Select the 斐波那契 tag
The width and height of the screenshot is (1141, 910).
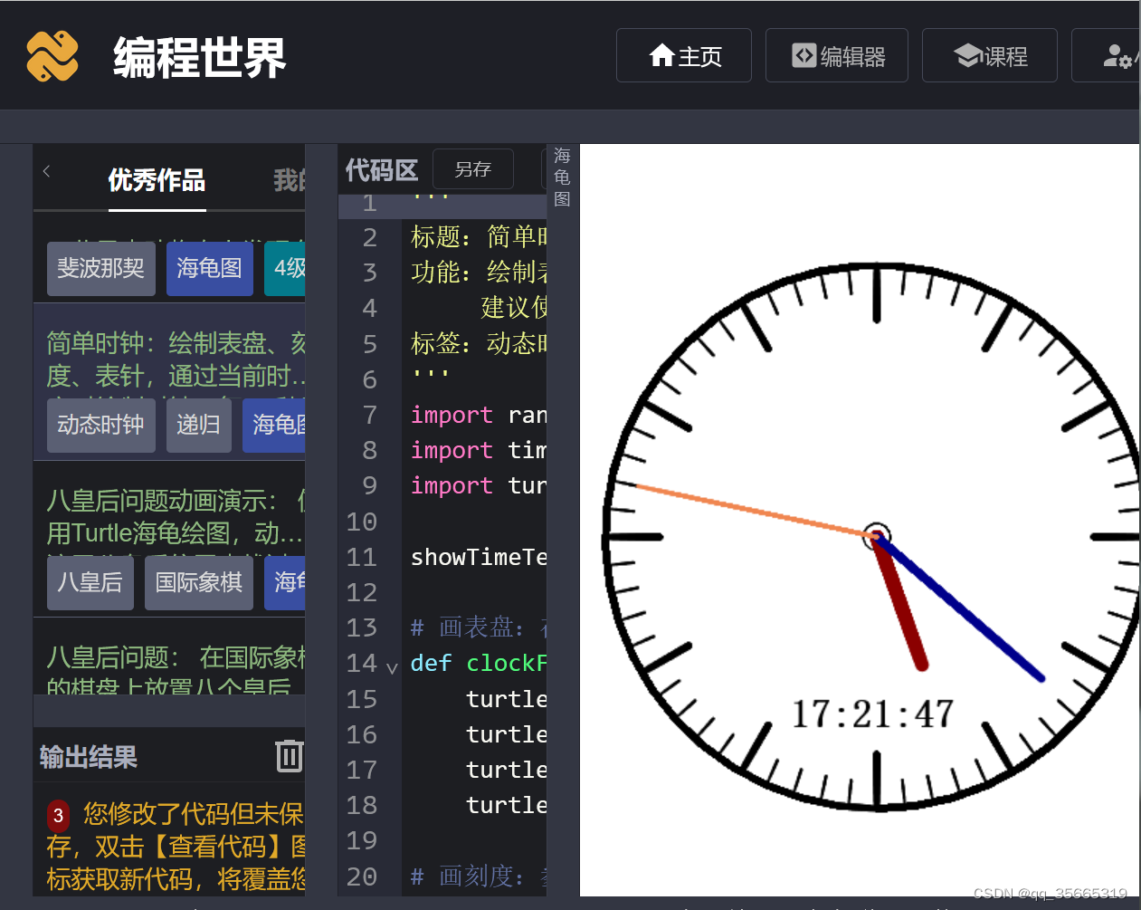pos(101,268)
